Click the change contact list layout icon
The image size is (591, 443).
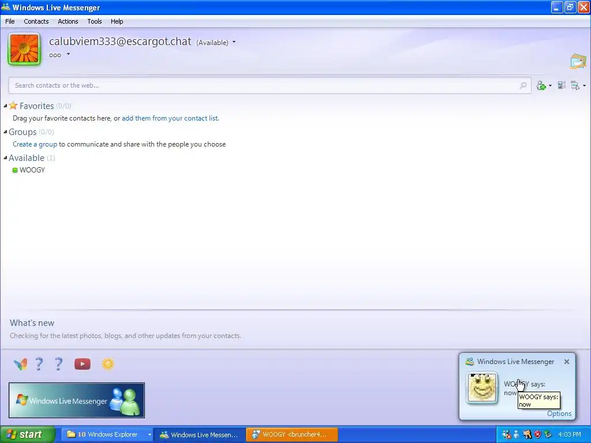click(x=562, y=85)
